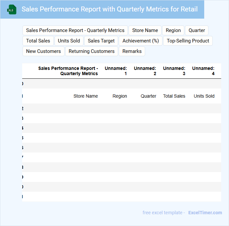The image size is (229, 226).
Task: Click the Units Sold table cell
Action: pyautogui.click(x=204, y=96)
